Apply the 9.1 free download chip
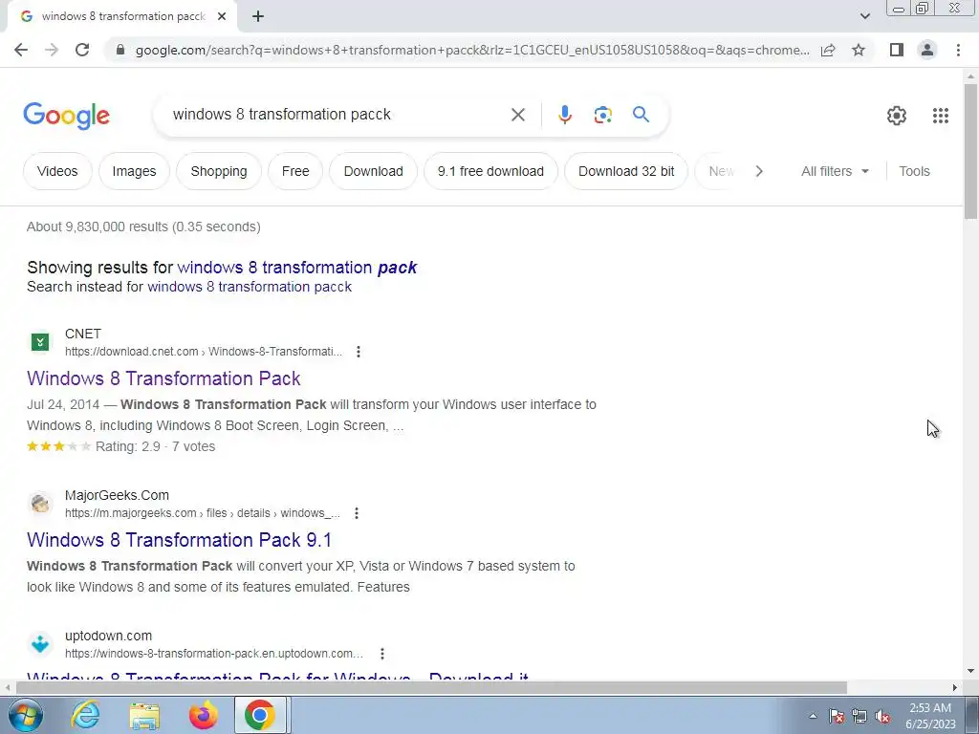979x734 pixels. coord(490,171)
